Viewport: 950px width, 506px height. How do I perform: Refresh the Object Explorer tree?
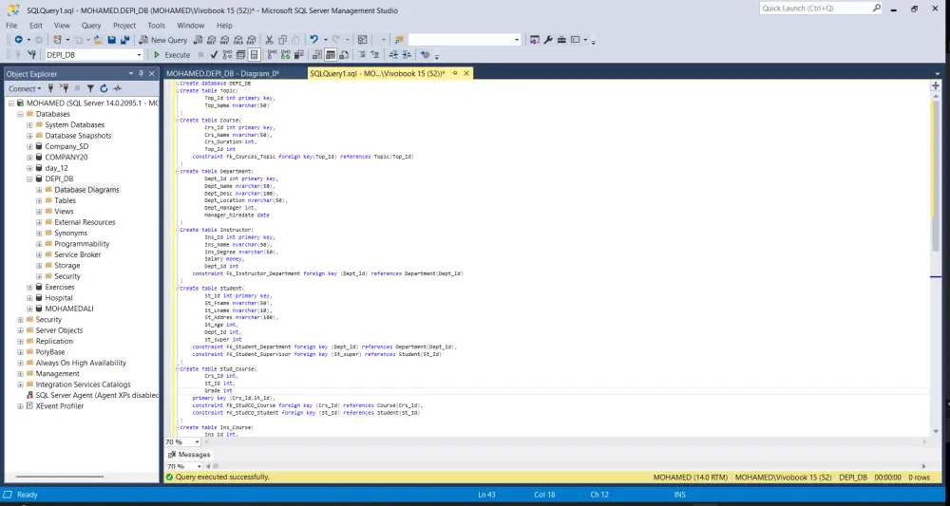(104, 88)
